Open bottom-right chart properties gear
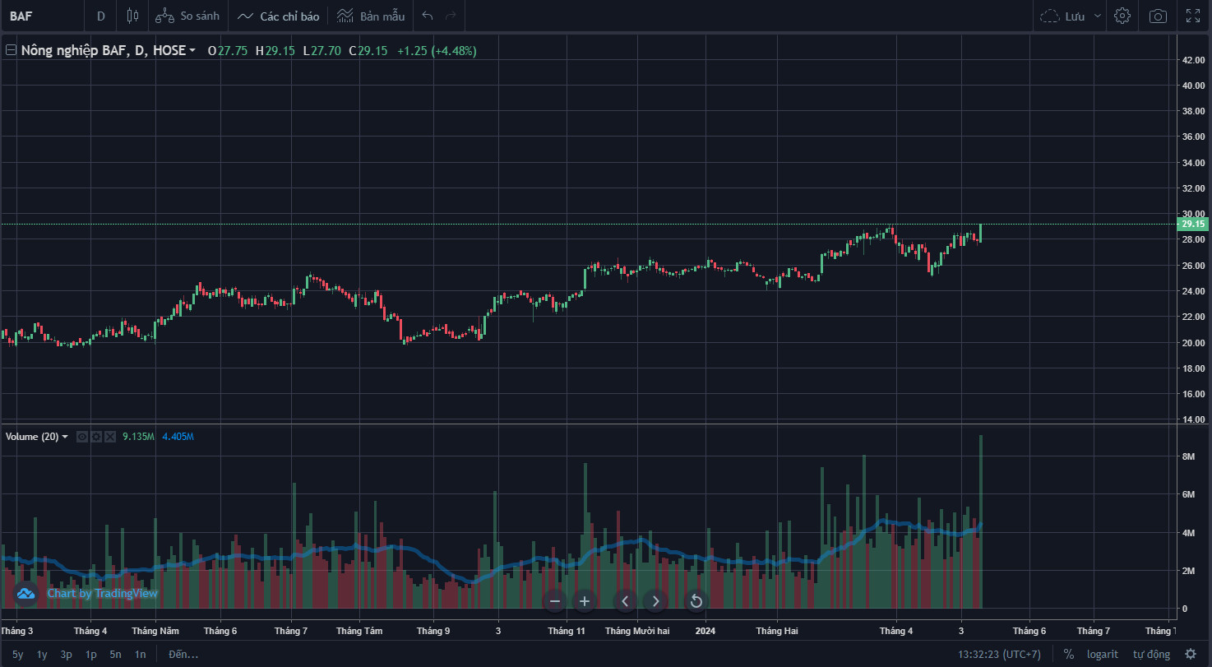Screen dimensions: 1212x667 pyautogui.click(x=1190, y=654)
